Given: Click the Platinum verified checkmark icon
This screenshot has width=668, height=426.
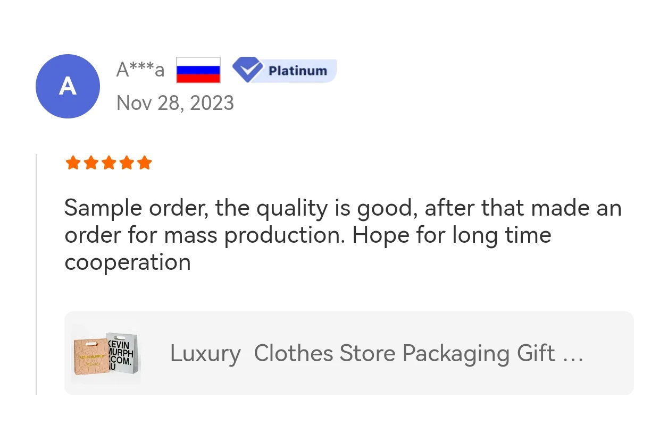Looking at the screenshot, I should tap(247, 70).
